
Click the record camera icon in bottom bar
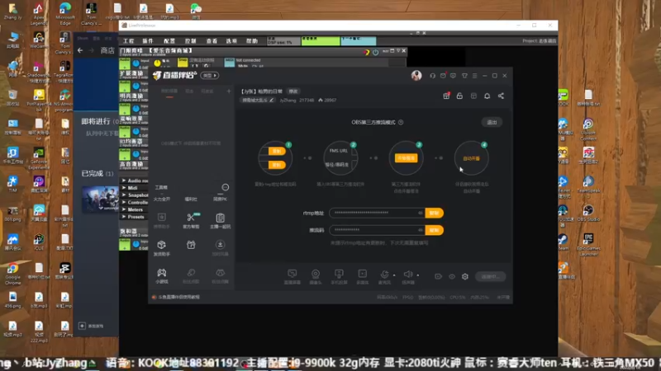[439, 277]
